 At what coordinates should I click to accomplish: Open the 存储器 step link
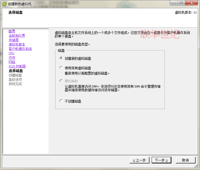13,40
